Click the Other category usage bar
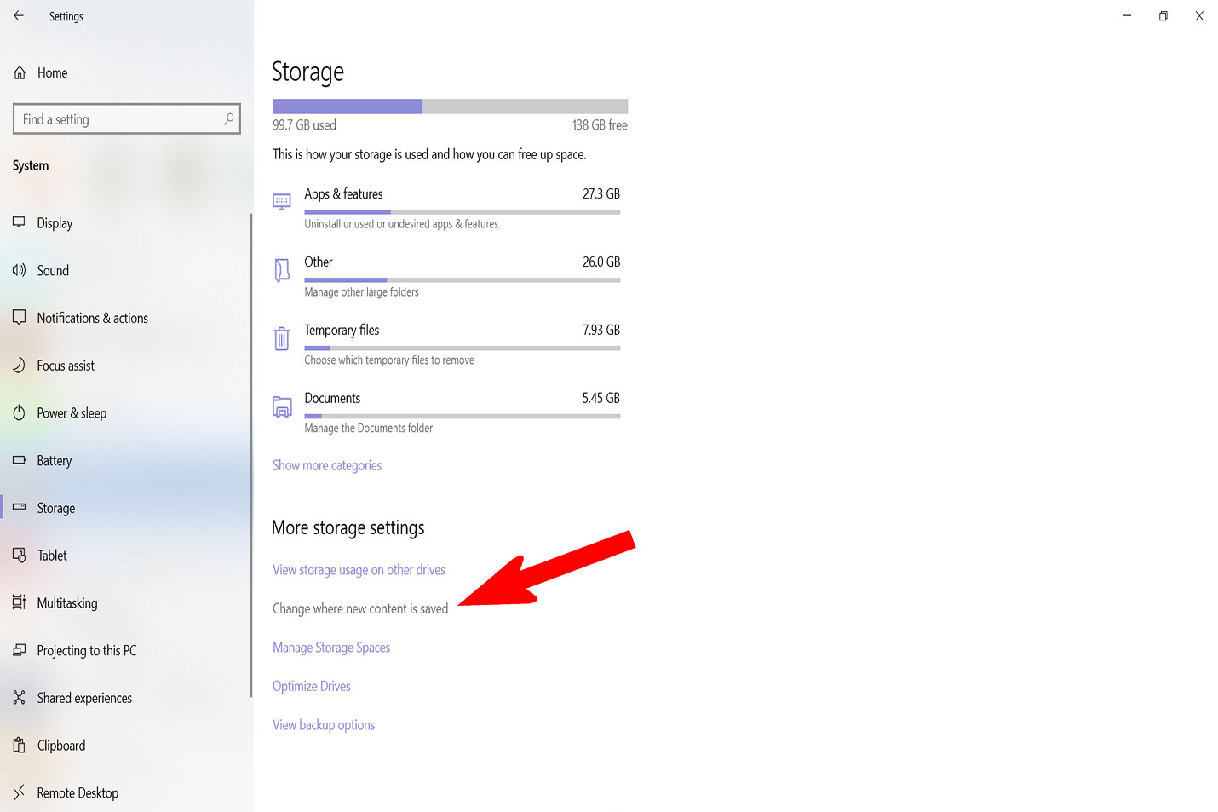The image size is (1218, 812). 462,280
